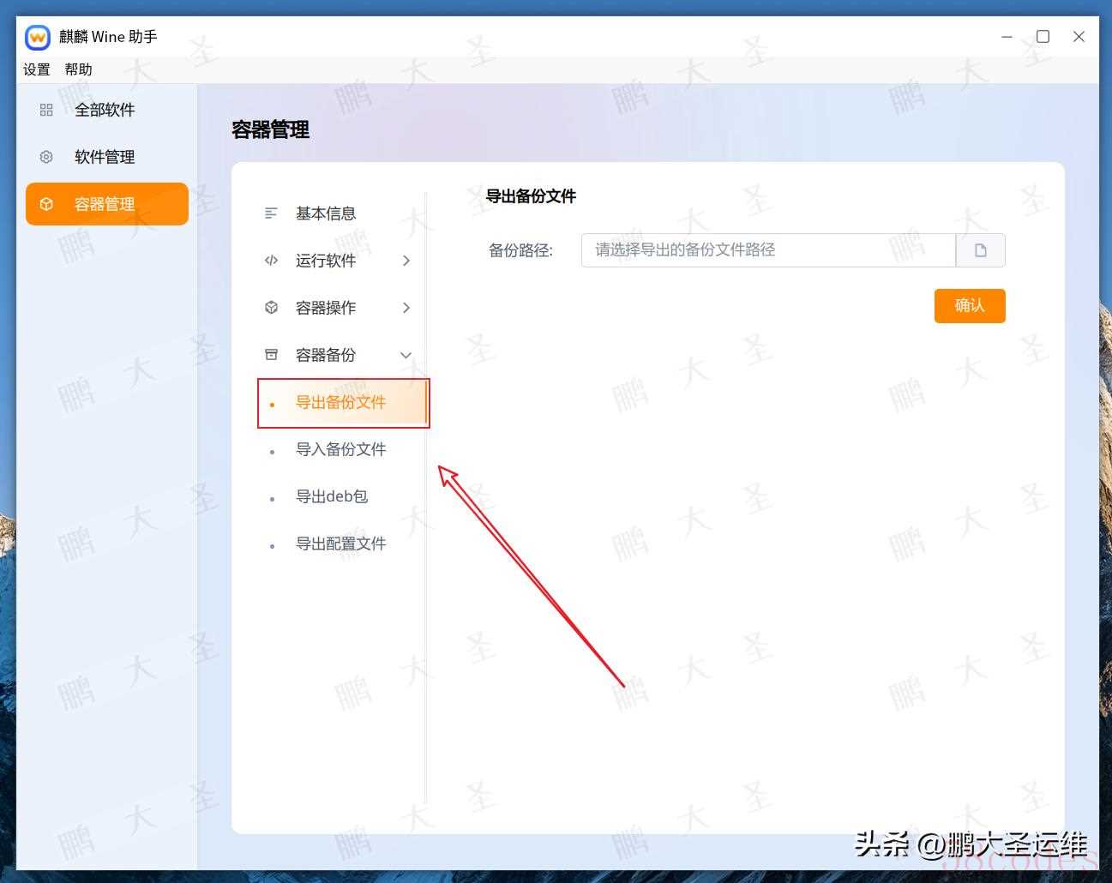Click the file browse icon for backup path
The image size is (1112, 883).
point(981,250)
